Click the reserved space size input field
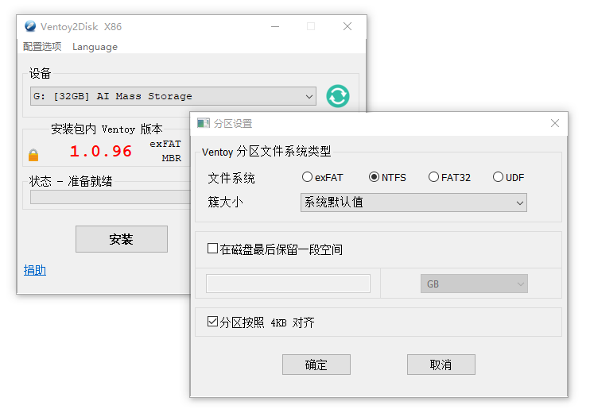590x413 pixels. tap(288, 284)
